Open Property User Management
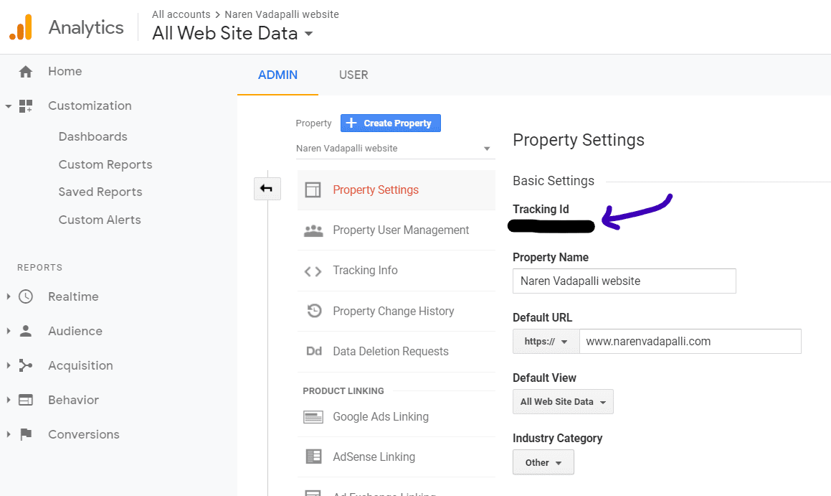This screenshot has width=831, height=496. 396,230
